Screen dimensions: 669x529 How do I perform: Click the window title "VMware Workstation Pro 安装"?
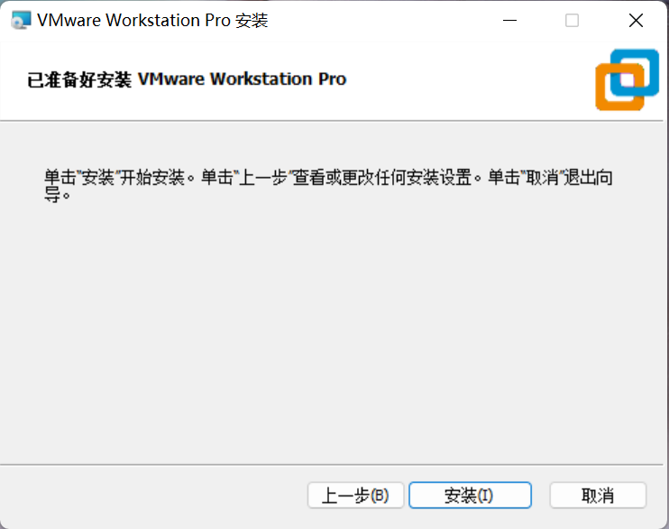pyautogui.click(x=152, y=21)
